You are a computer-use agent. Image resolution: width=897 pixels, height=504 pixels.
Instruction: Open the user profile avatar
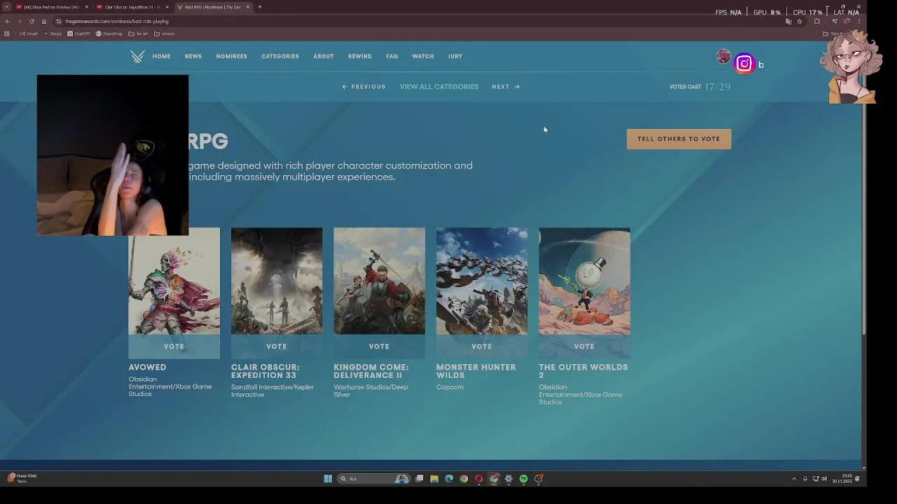[x=724, y=57]
